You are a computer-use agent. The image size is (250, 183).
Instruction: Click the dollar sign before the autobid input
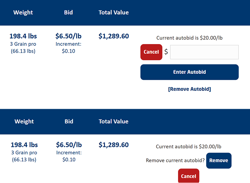[166, 52]
